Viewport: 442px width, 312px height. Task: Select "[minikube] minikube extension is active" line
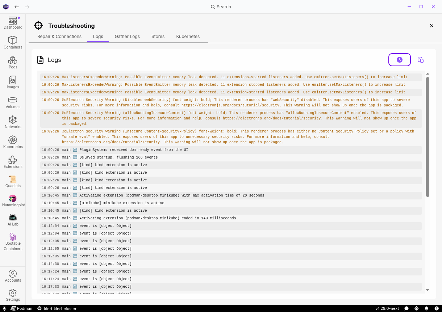pyautogui.click(x=231, y=203)
